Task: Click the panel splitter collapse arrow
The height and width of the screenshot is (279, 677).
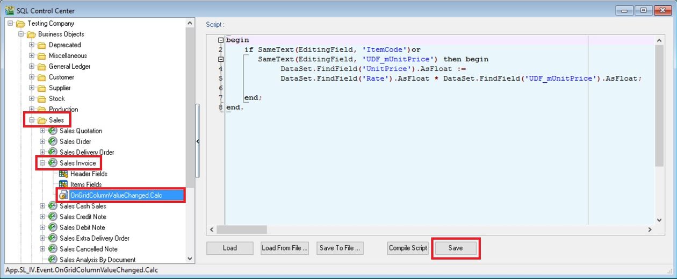Action: [x=197, y=141]
